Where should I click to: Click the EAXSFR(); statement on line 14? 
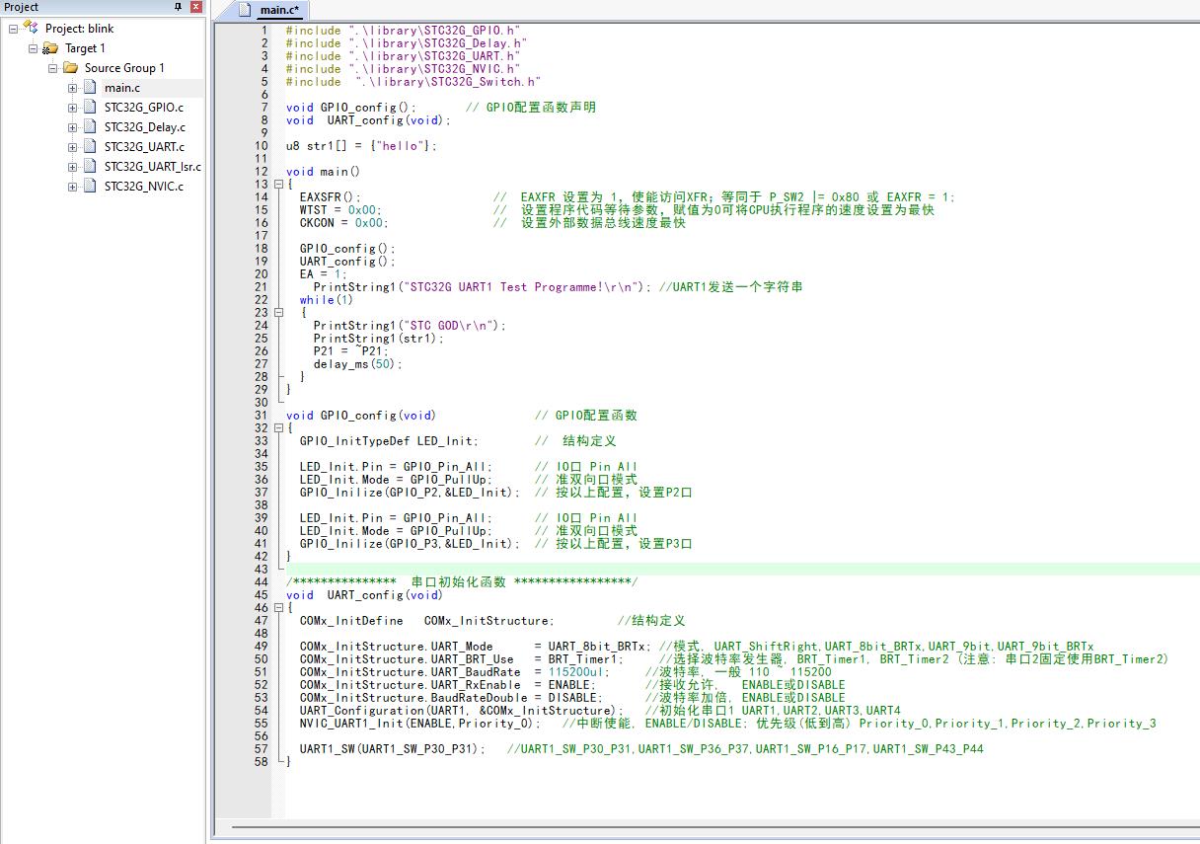point(331,197)
